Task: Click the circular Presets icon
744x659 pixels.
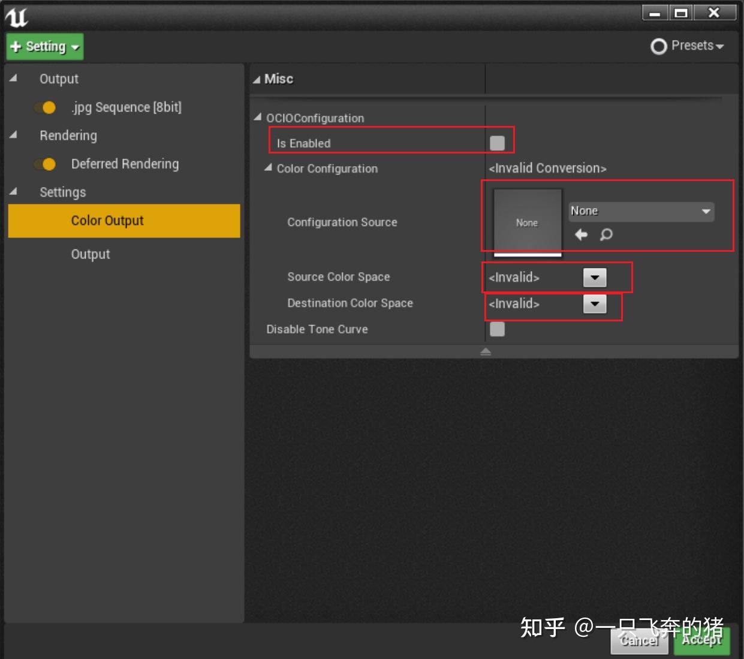Action: coord(658,46)
